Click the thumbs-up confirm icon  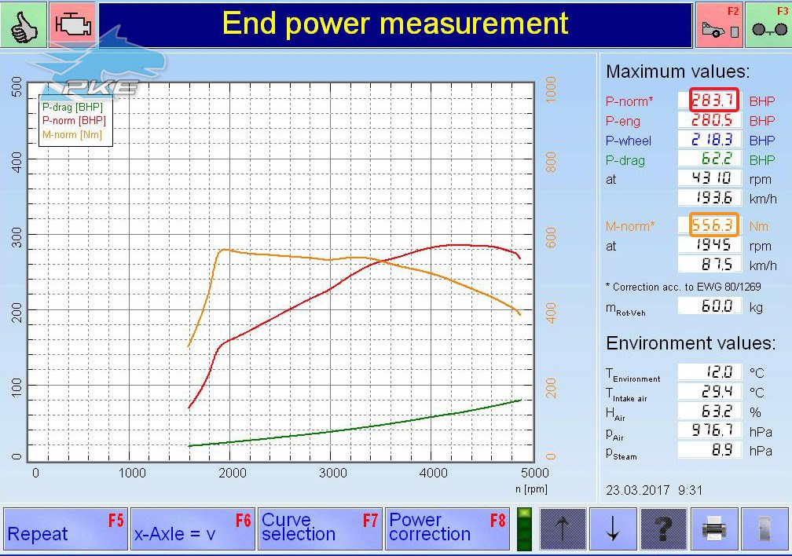click(24, 24)
